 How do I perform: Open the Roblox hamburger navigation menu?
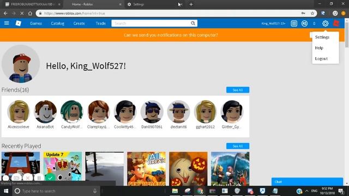pyautogui.click(x=7, y=23)
